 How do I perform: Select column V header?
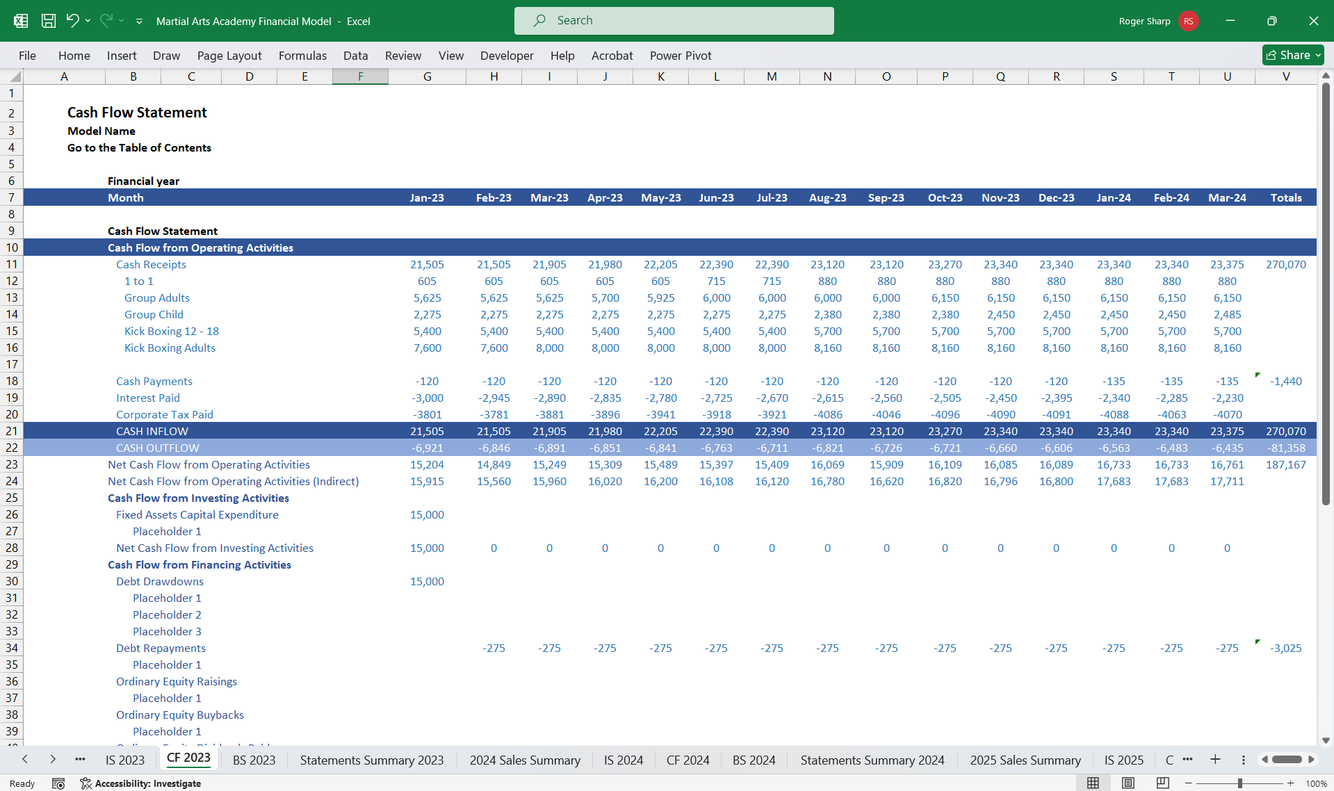1286,76
